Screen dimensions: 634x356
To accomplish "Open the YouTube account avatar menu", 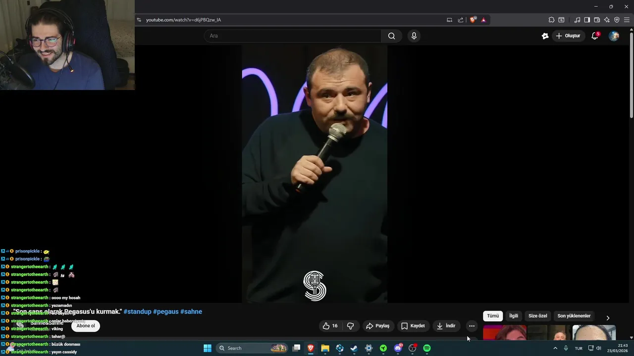I will point(614,36).
